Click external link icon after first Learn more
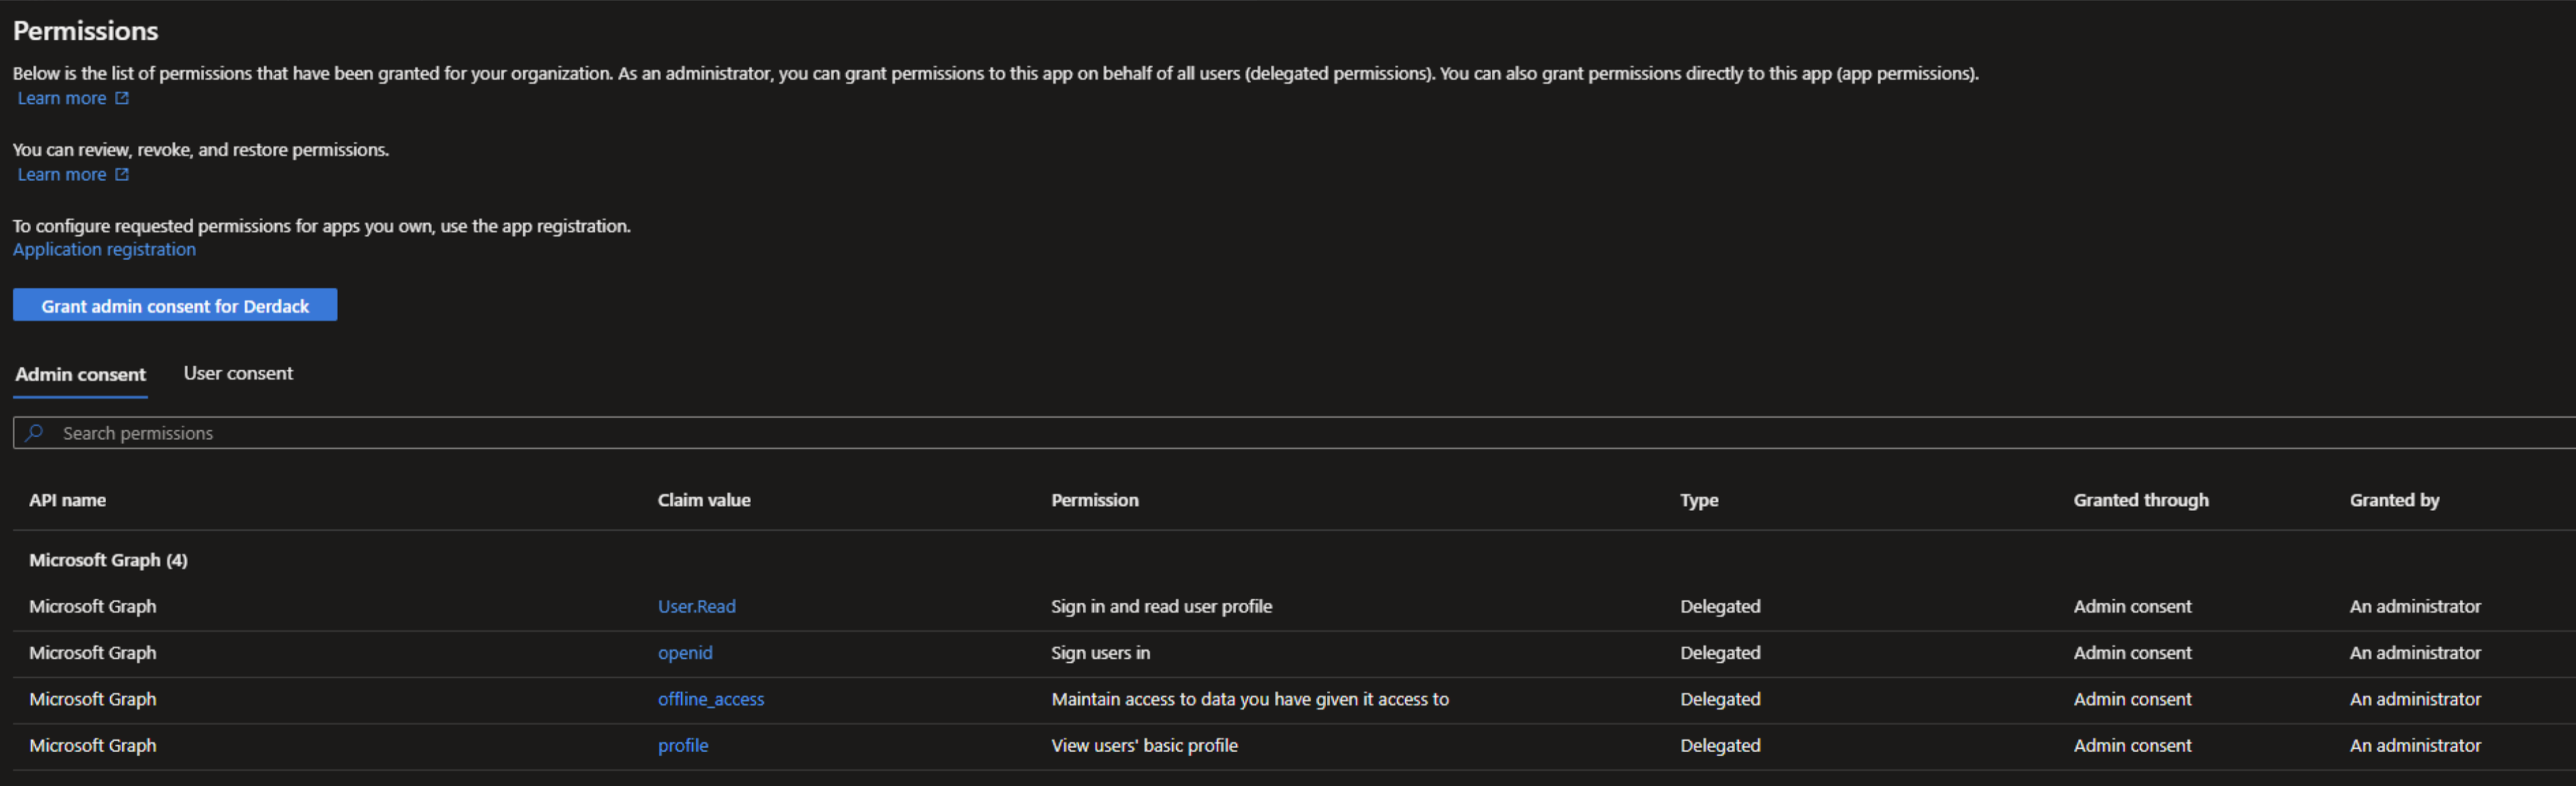 (122, 98)
